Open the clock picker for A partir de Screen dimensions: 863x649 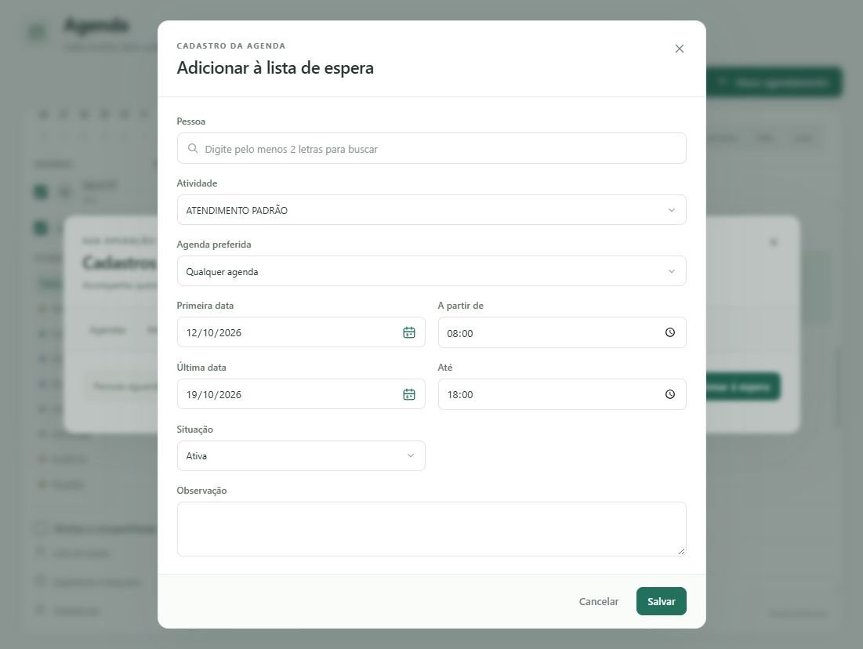click(x=670, y=332)
